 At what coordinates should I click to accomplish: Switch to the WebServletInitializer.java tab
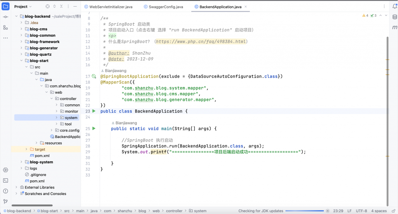point(111,7)
